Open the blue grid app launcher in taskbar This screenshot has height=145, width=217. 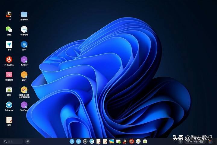[72, 141]
